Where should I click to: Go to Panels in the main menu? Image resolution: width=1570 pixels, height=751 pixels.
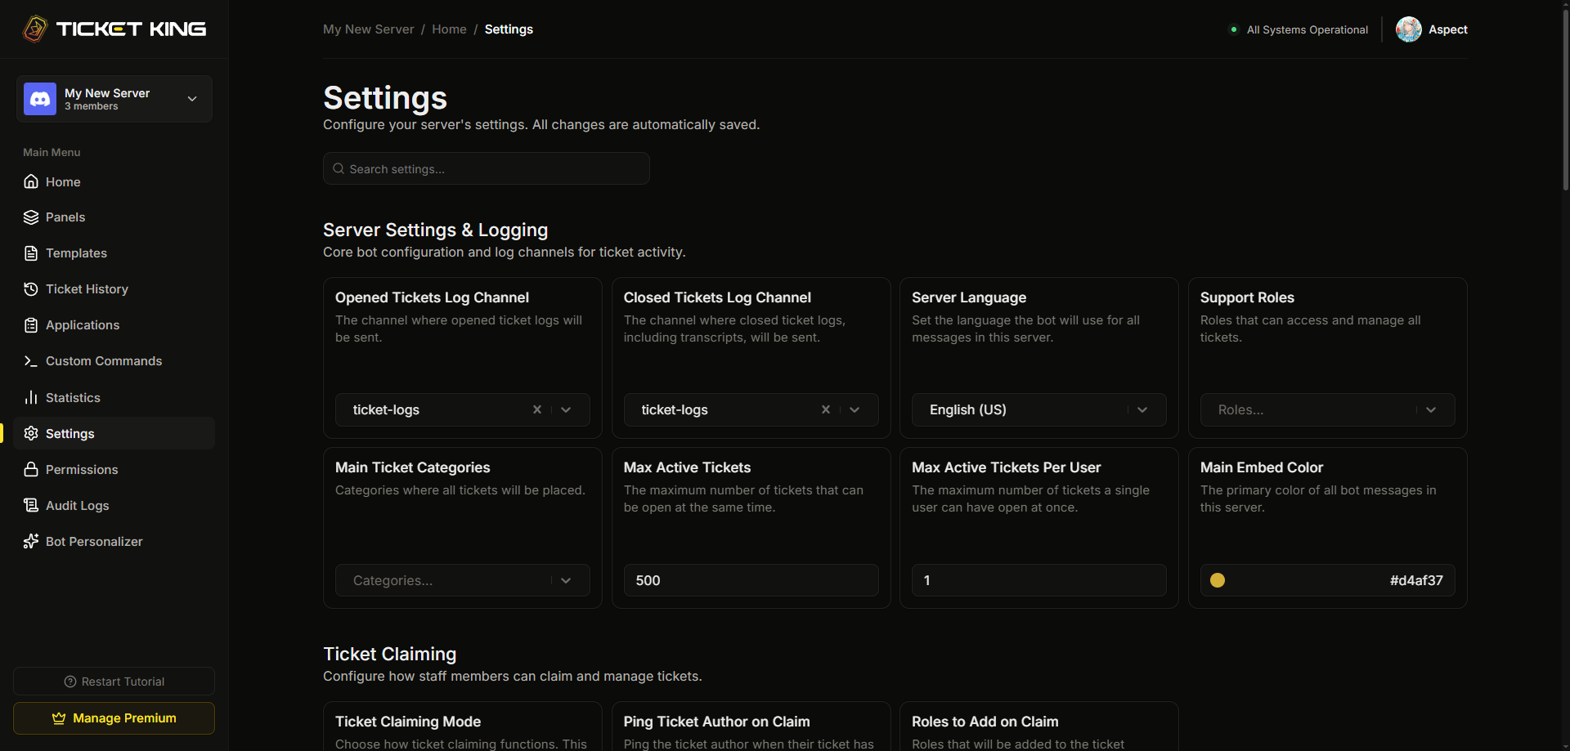pos(114,217)
